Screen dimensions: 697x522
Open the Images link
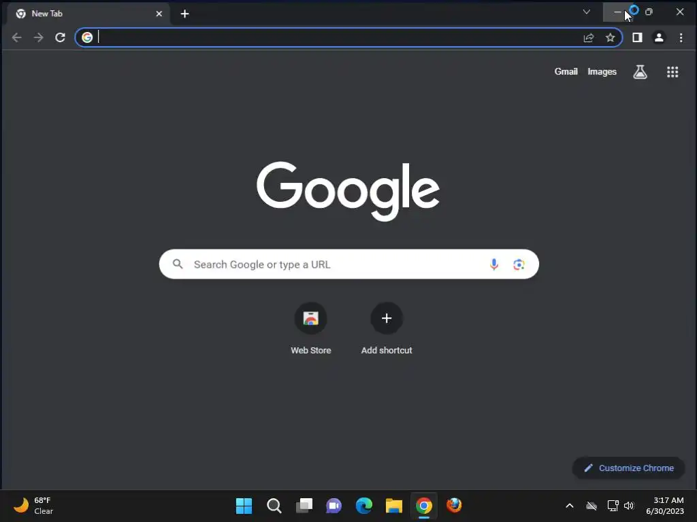[602, 72]
